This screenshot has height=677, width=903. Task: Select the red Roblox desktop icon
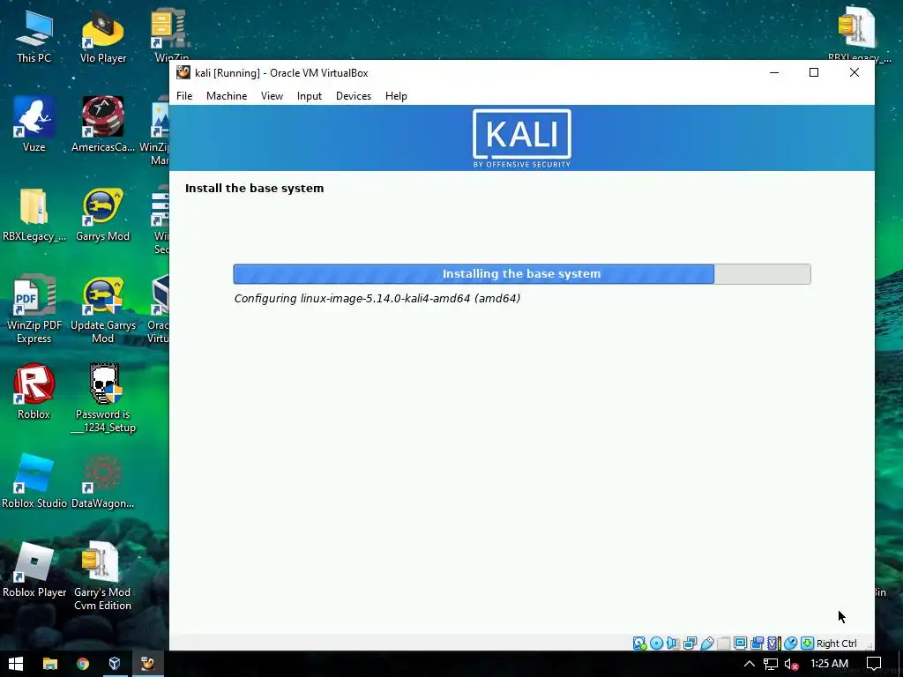34,391
